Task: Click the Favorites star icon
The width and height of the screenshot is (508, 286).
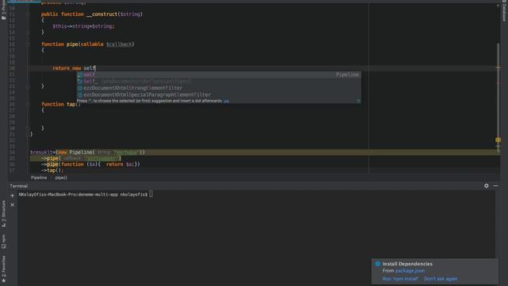Action: (3, 280)
